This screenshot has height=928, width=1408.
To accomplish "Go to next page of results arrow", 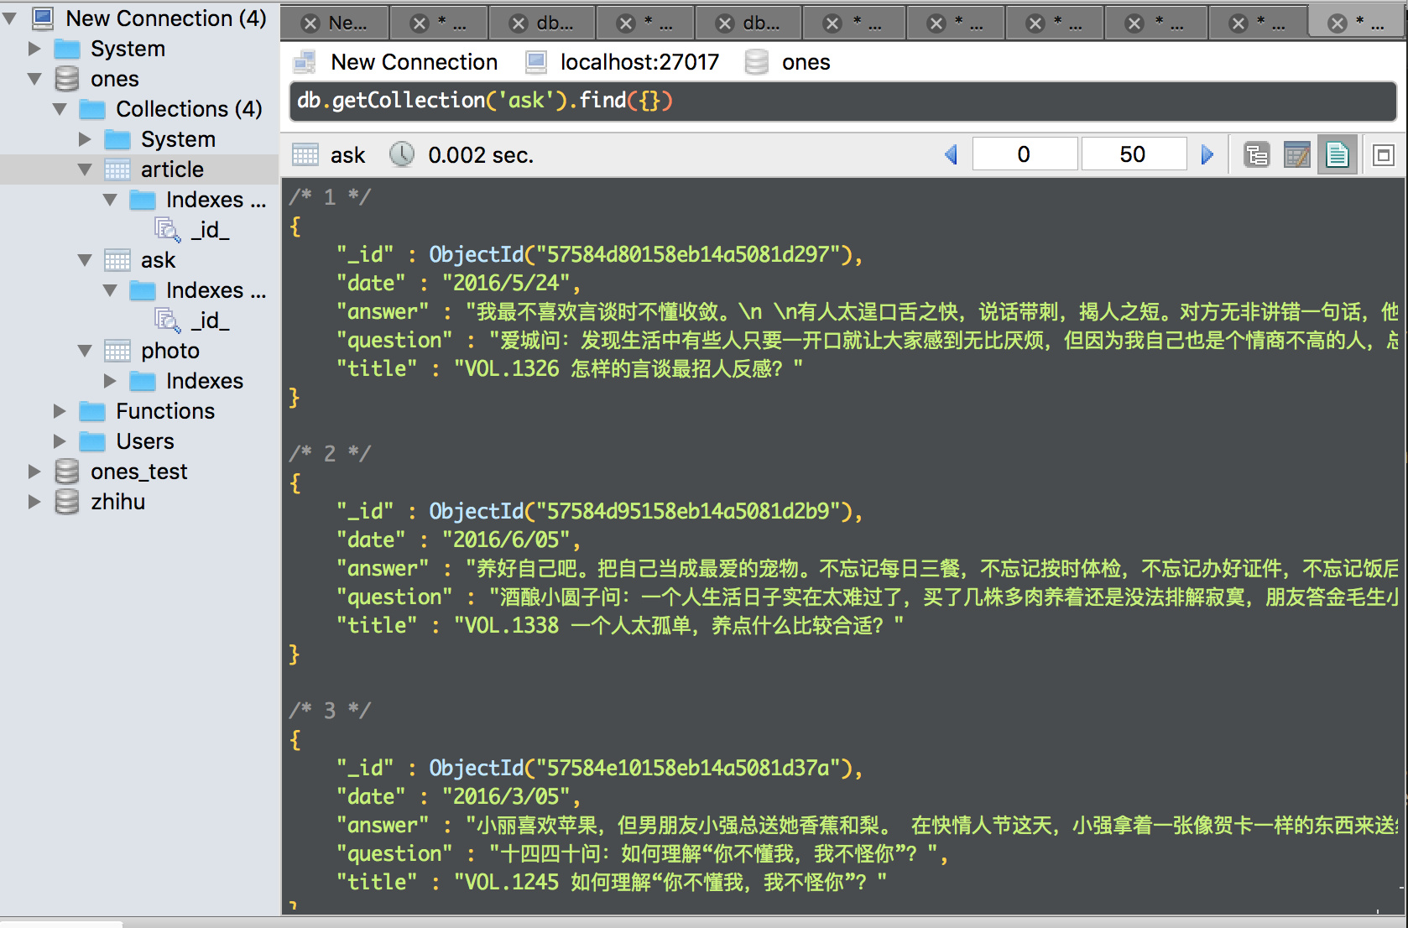I will (x=1207, y=155).
